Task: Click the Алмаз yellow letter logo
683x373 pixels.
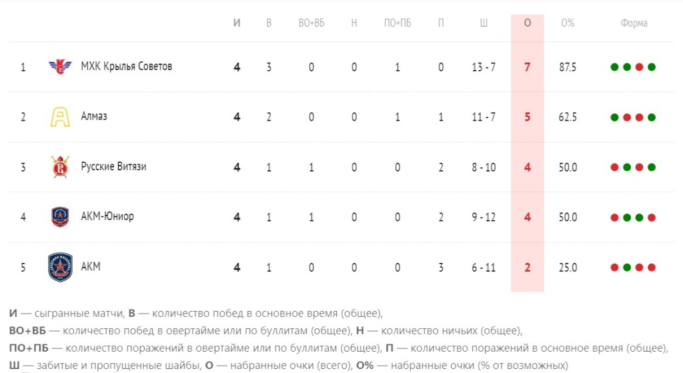Action: pos(59,117)
